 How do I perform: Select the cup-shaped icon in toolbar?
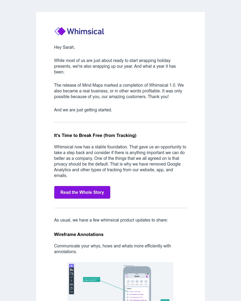71,288
